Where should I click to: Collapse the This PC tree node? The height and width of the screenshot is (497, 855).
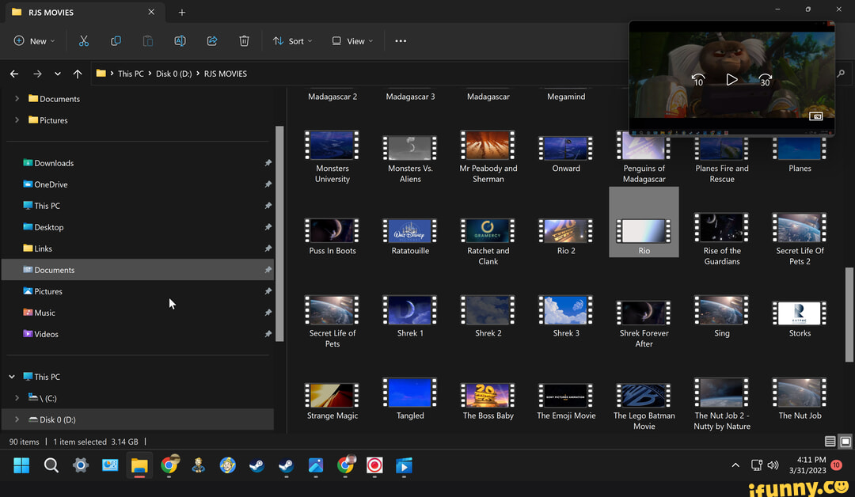12,377
